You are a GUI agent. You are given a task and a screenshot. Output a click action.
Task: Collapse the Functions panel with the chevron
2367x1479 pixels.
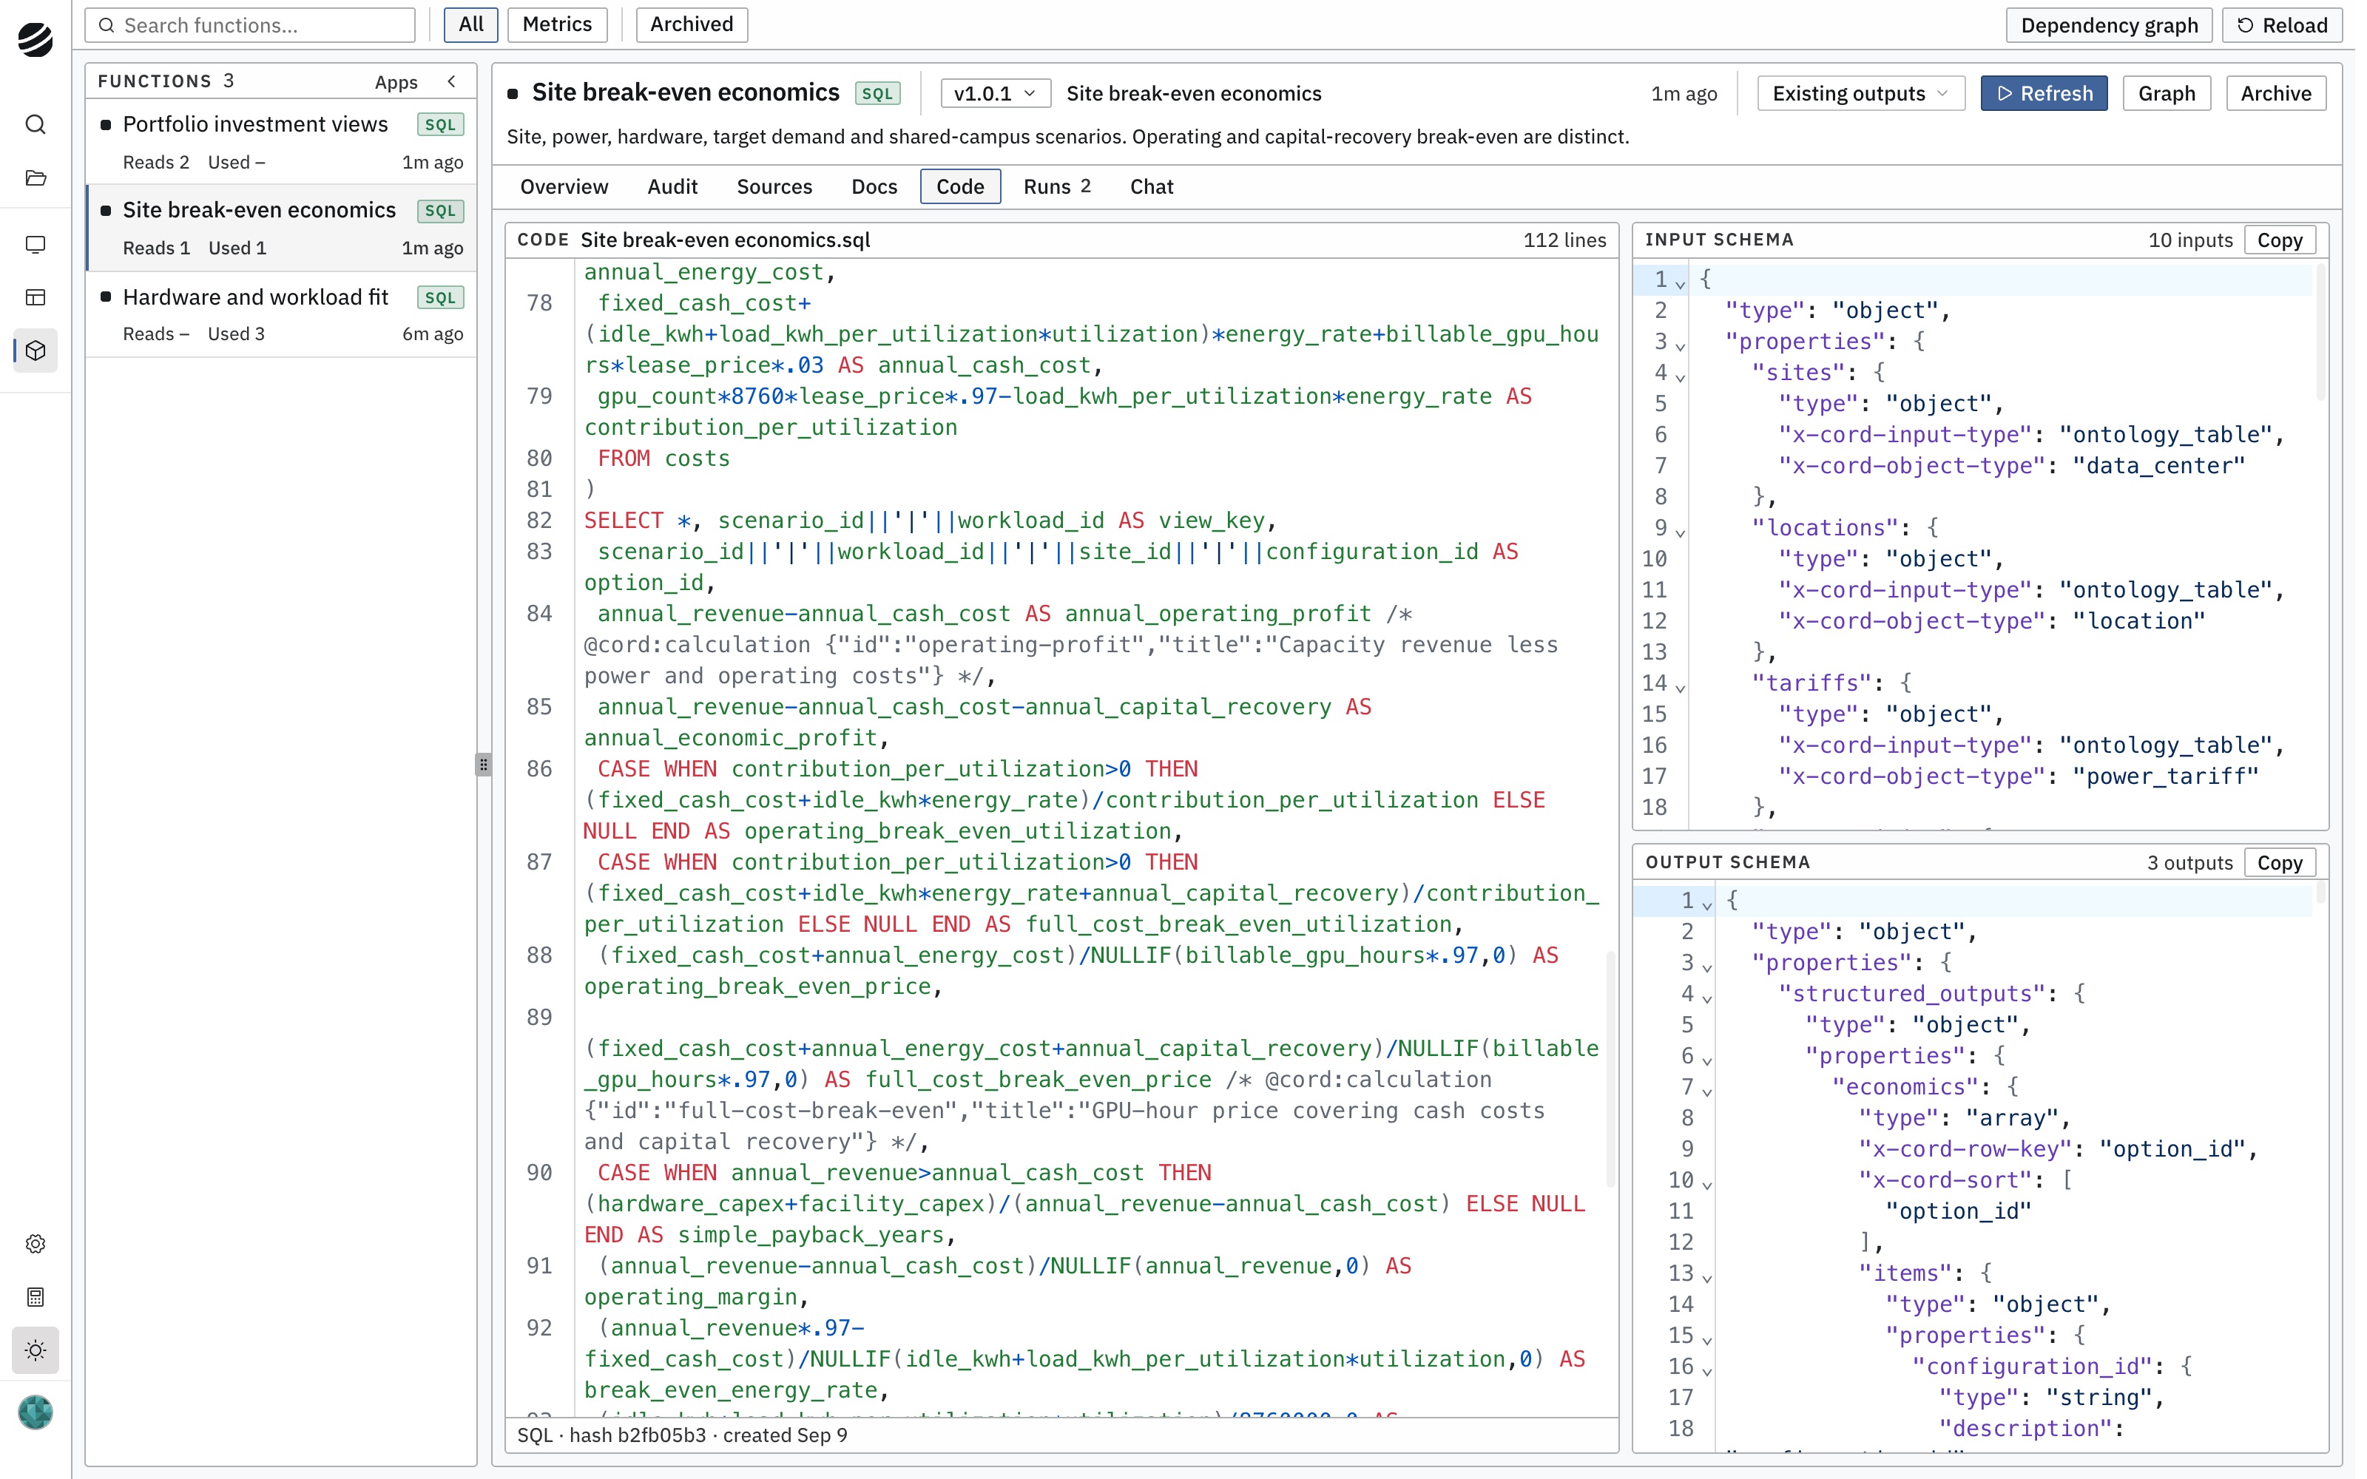pyautogui.click(x=452, y=81)
